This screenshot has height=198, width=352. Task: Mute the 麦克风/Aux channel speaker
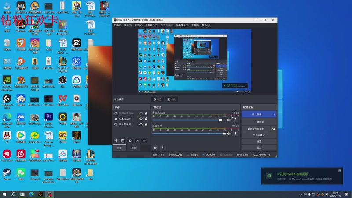(x=229, y=120)
